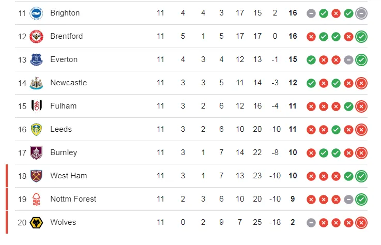The image size is (381, 245).
Task: Click the Newcastle club crest
Action: point(36,83)
